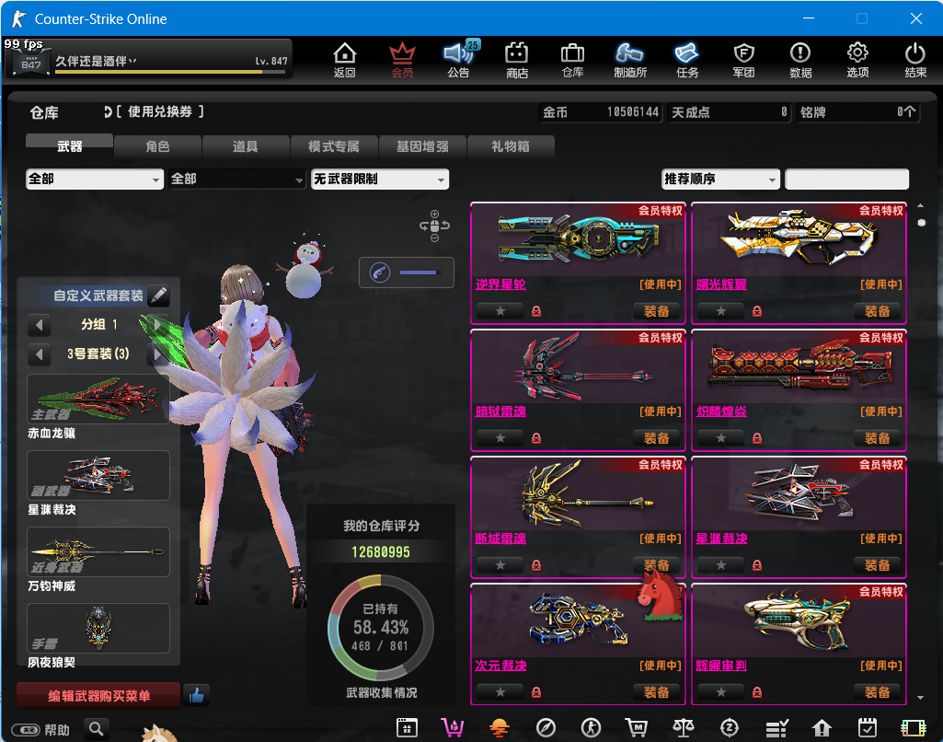
Task: Click left arrow beside 分组 1
Action: coord(39,325)
